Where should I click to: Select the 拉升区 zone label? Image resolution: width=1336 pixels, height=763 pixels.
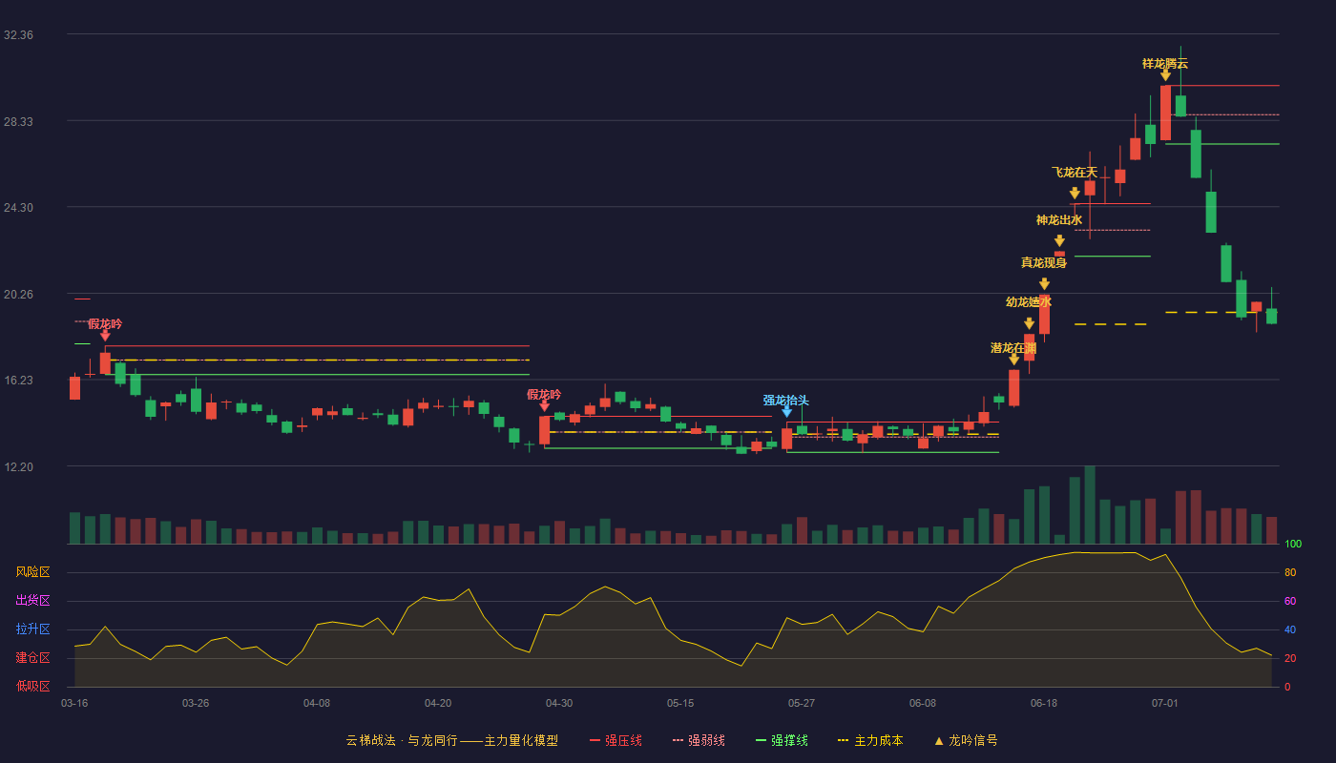click(x=32, y=629)
